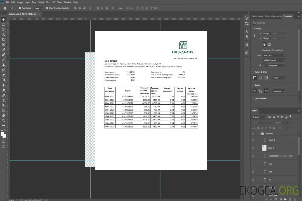This screenshot has width=302, height=201.
Task: Collapse the 'edite text' layer group
Action: (260, 133)
